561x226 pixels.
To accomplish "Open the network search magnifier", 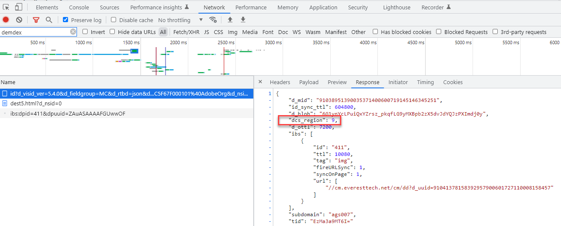I will pyautogui.click(x=49, y=20).
